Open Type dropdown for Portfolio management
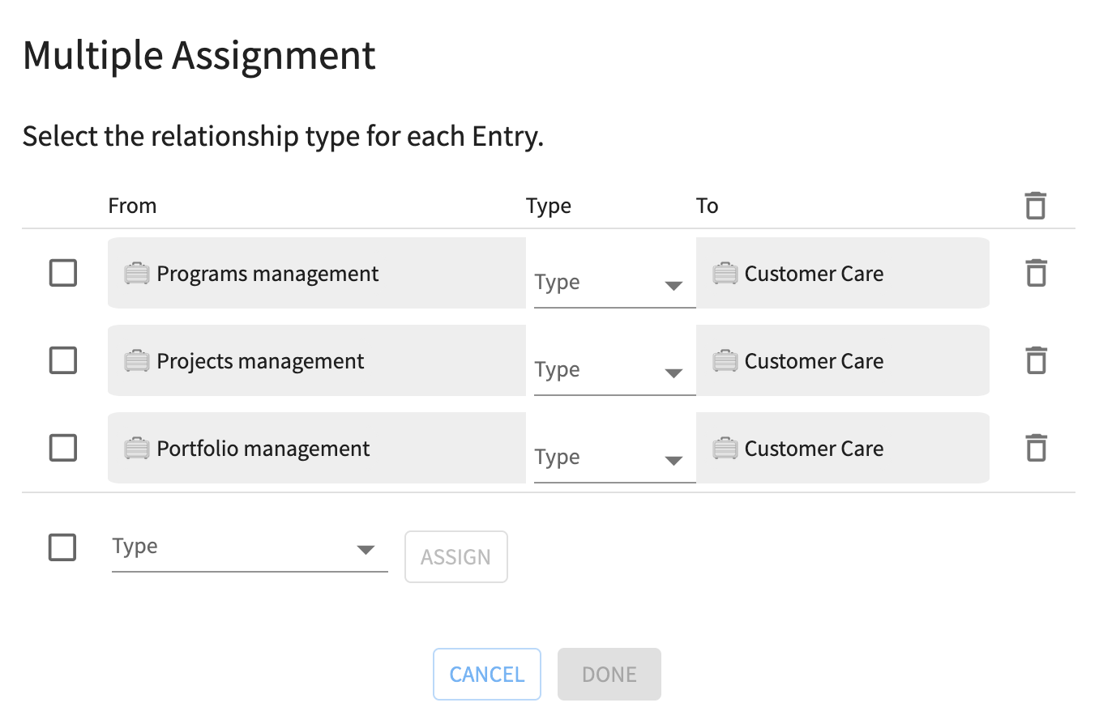 [x=614, y=458]
